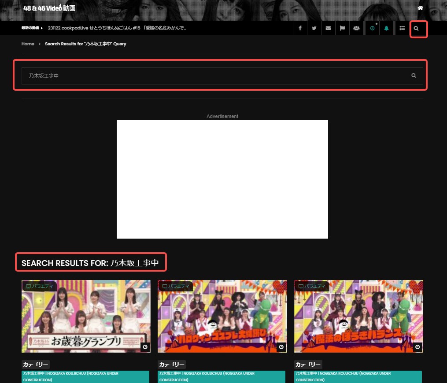Click the flag icon in top bar
Image resolution: width=447 pixels, height=383 pixels.
tap(342, 28)
